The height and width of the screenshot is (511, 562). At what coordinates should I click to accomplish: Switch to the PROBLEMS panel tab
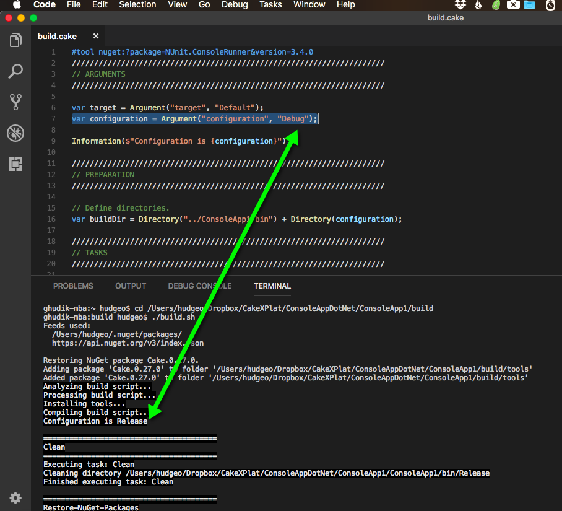[x=73, y=286]
